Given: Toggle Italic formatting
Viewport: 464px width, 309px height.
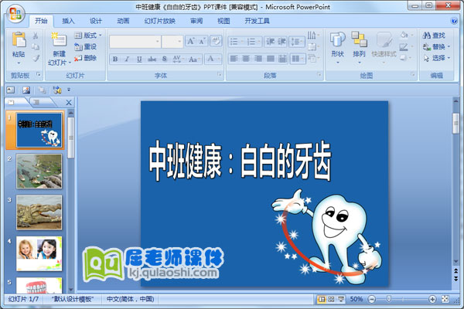Looking at the screenshot, I should coord(128,59).
